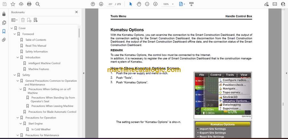Open Precautions When Standing Up from Operator's Seat
The width and height of the screenshot is (288, 139).
tap(53, 99)
